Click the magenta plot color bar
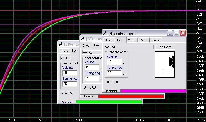Image resolution: width=206 pixels, height=122 pixels. [153, 91]
